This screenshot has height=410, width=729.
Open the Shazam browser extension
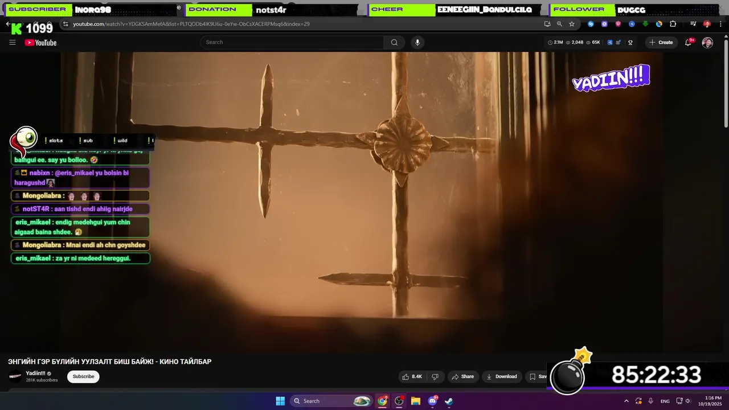click(591, 24)
